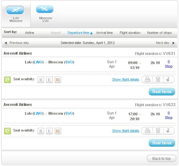Screen dimensions: 179x166
Task: Show flight details for VV631
Action: pyautogui.click(x=126, y=79)
